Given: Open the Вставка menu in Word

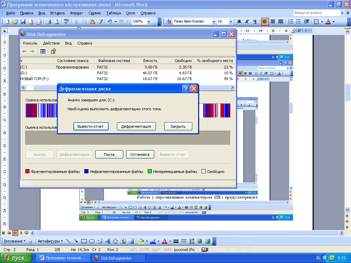Looking at the screenshot, I should (x=57, y=13).
